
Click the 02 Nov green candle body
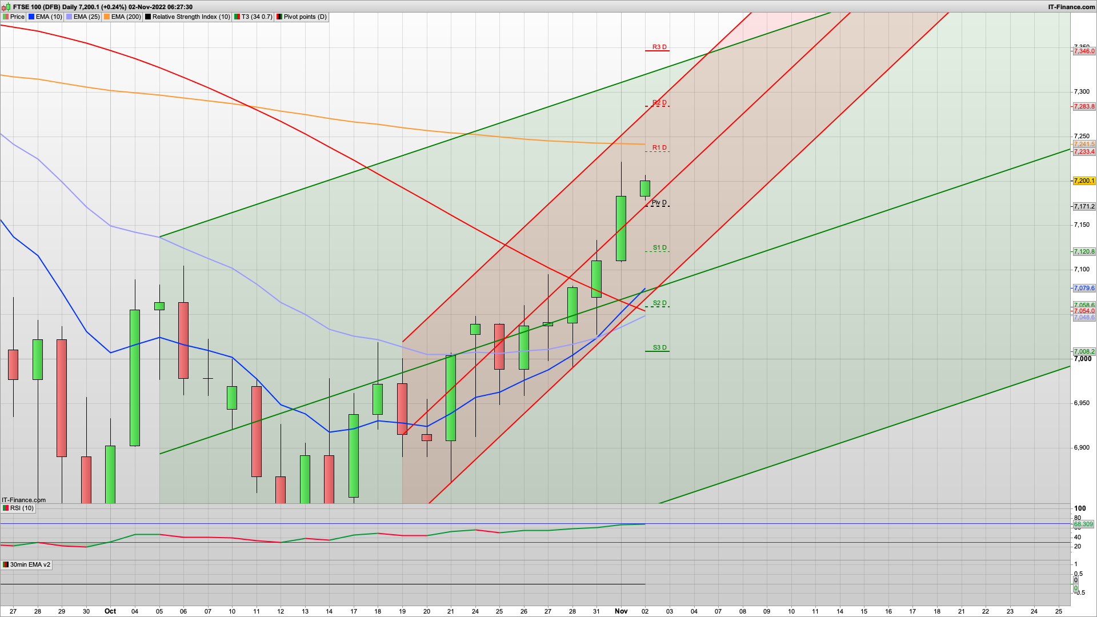coord(645,189)
